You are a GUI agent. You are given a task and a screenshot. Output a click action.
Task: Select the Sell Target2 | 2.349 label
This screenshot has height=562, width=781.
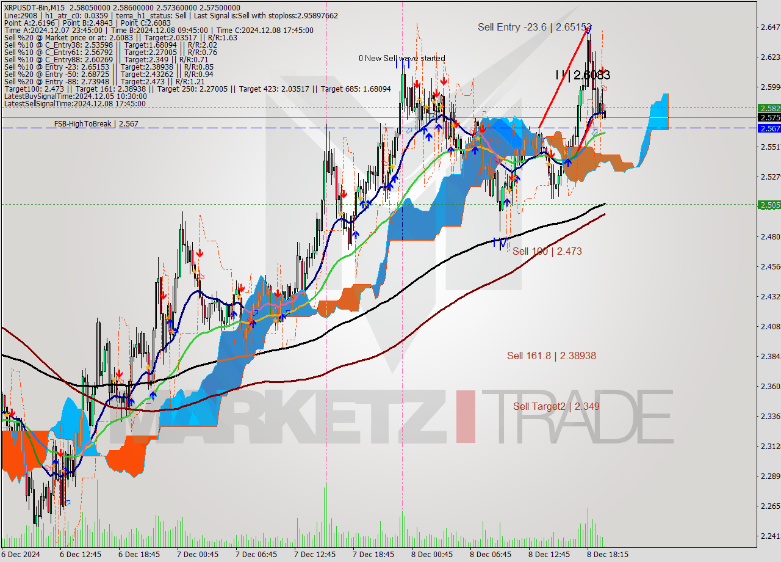point(556,406)
